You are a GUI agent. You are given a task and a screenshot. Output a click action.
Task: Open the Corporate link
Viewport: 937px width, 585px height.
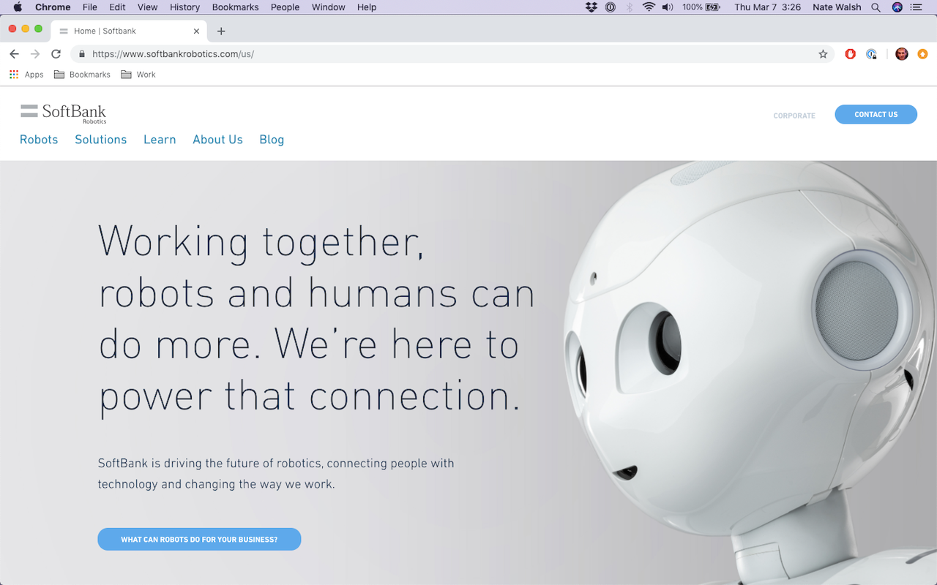pyautogui.click(x=794, y=116)
